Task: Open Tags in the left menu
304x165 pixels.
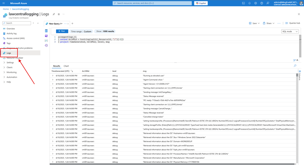Action: (9, 43)
